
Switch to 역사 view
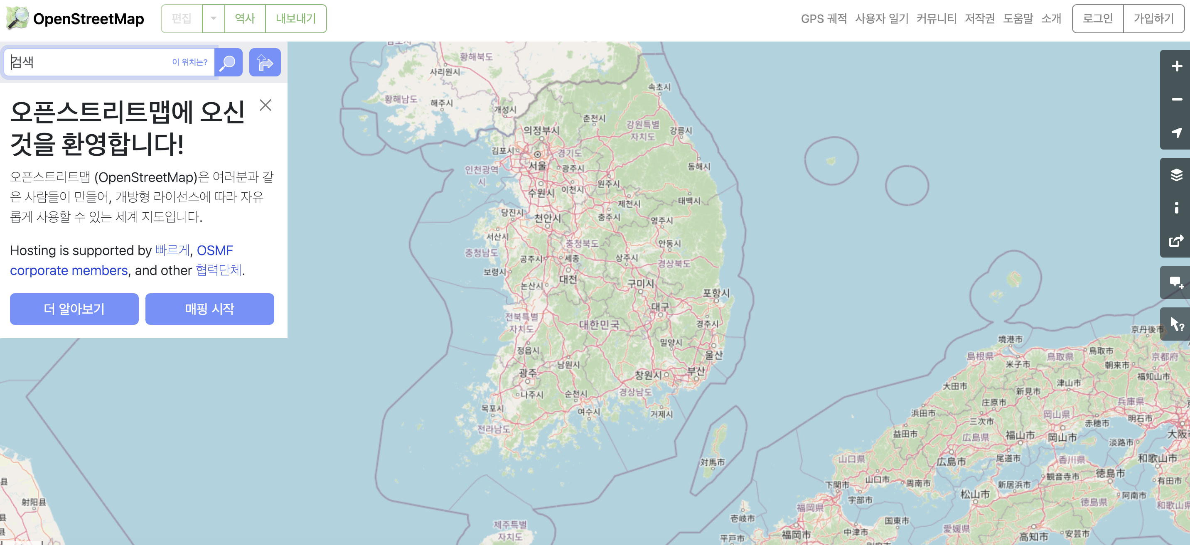(x=245, y=18)
